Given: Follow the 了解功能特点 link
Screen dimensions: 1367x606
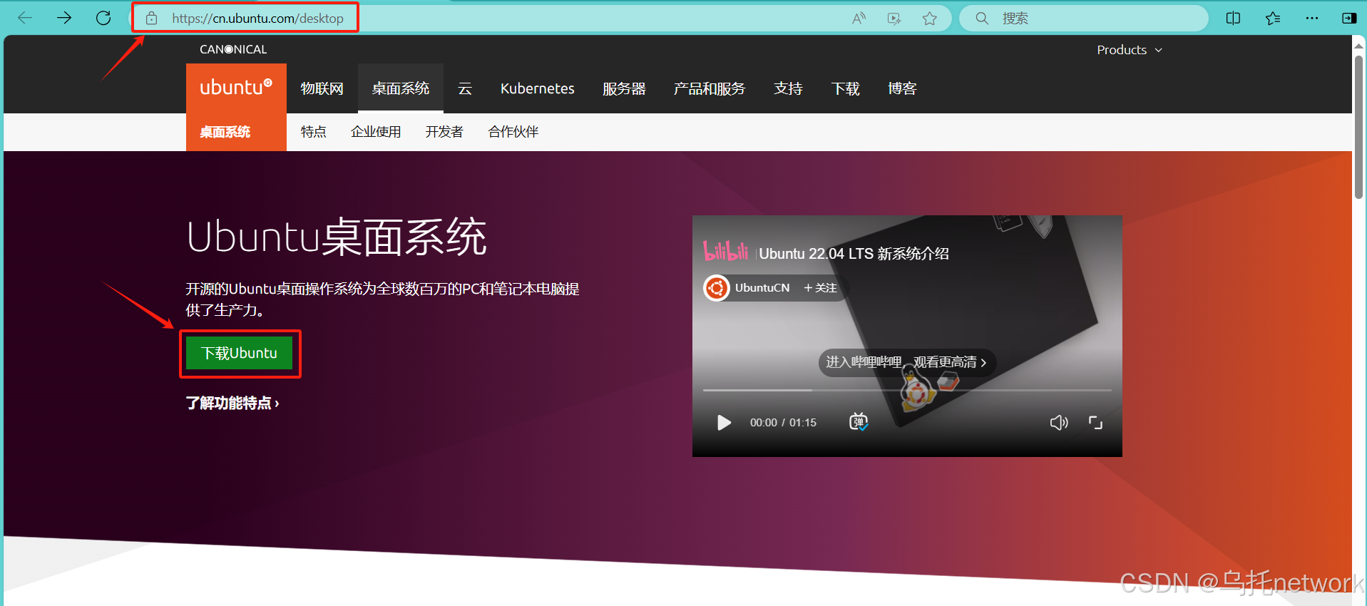Looking at the screenshot, I should [x=232, y=404].
